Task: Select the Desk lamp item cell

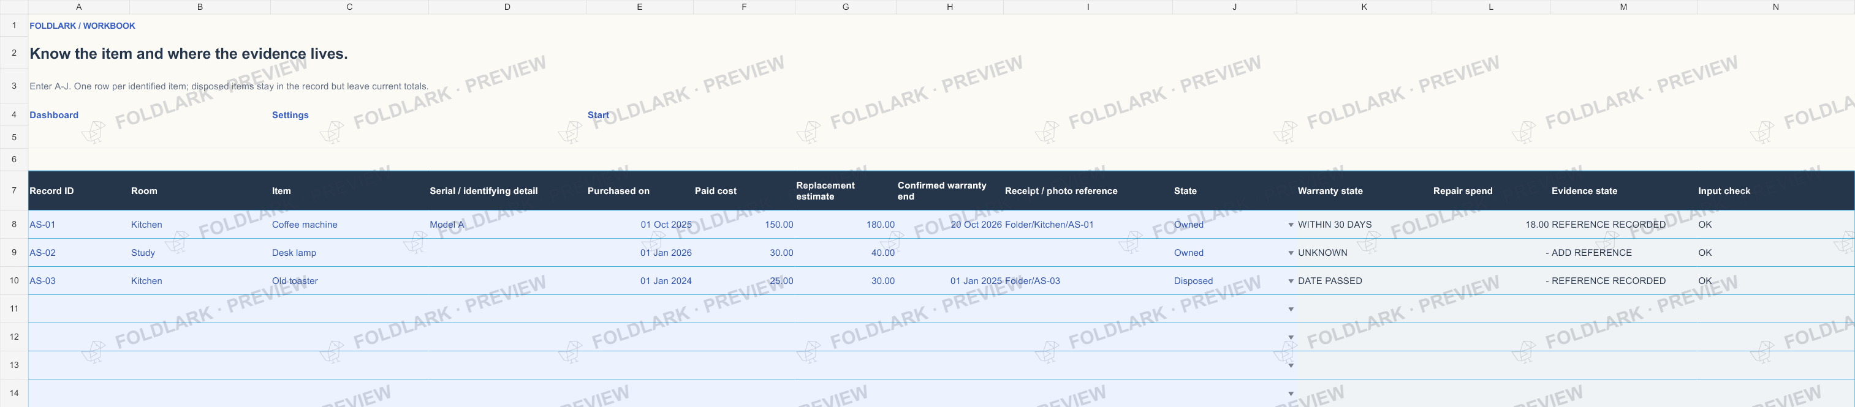Action: coord(349,252)
